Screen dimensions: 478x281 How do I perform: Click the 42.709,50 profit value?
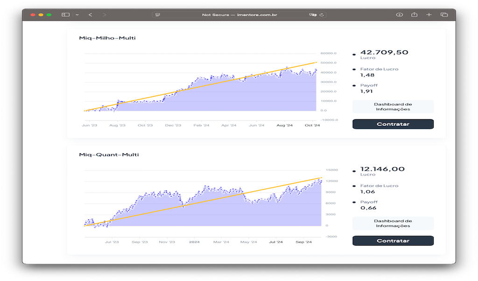(384, 52)
